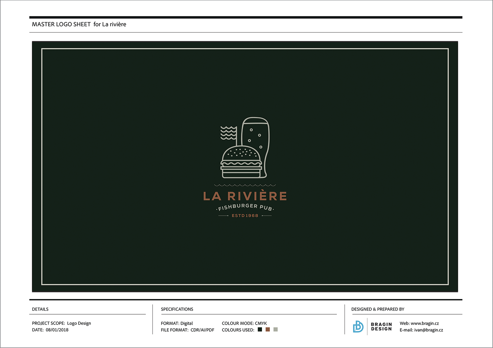The height and width of the screenshot is (348, 493).
Task: Click the SPECIFICATIONS section header
Action: 177,309
